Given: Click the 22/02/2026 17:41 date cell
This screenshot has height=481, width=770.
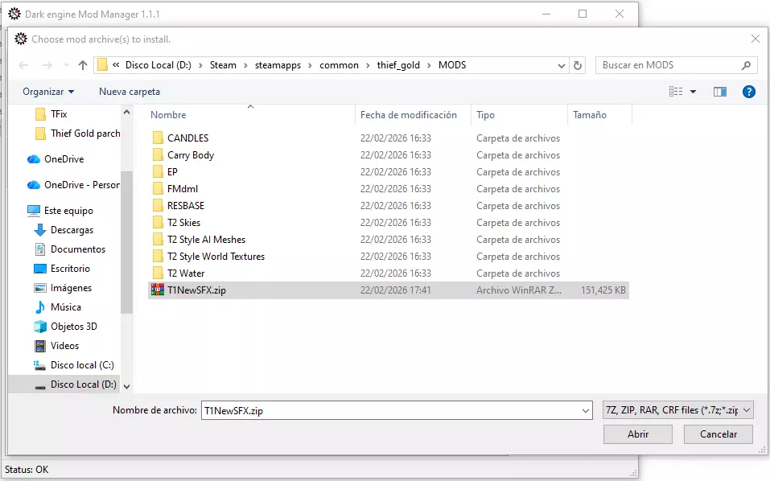Looking at the screenshot, I should [x=395, y=290].
